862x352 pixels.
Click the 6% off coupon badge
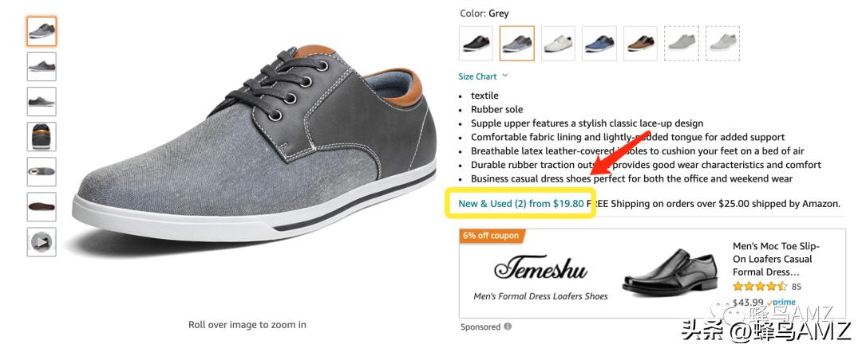click(x=491, y=236)
